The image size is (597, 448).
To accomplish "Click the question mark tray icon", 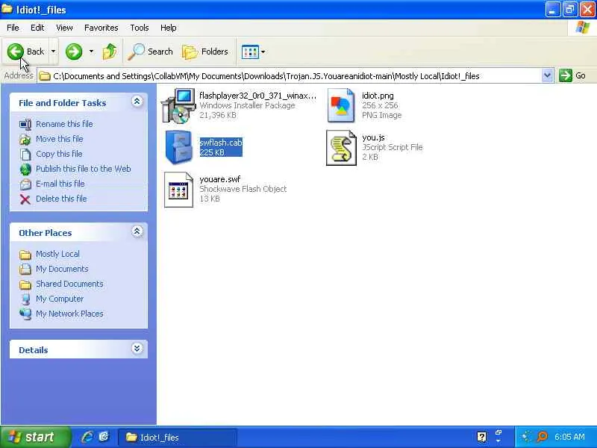I will [481, 437].
